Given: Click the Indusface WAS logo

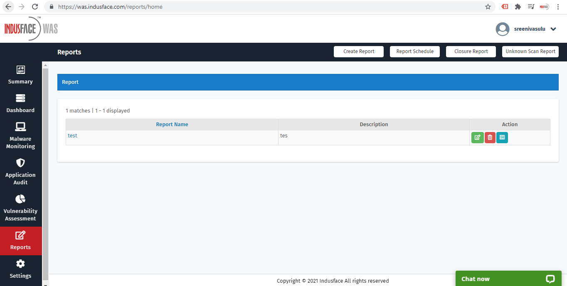Looking at the screenshot, I should click(x=31, y=29).
